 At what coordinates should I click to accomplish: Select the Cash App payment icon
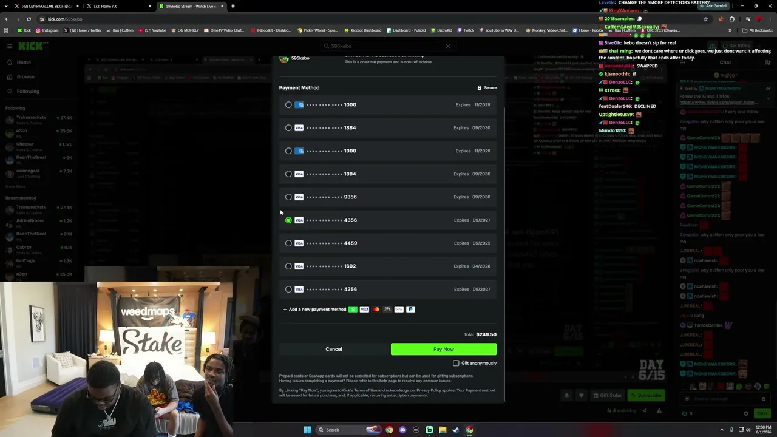click(353, 310)
